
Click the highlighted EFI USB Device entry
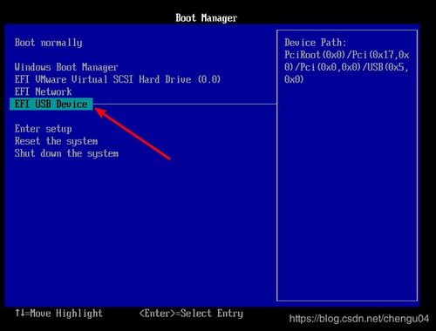coord(51,104)
